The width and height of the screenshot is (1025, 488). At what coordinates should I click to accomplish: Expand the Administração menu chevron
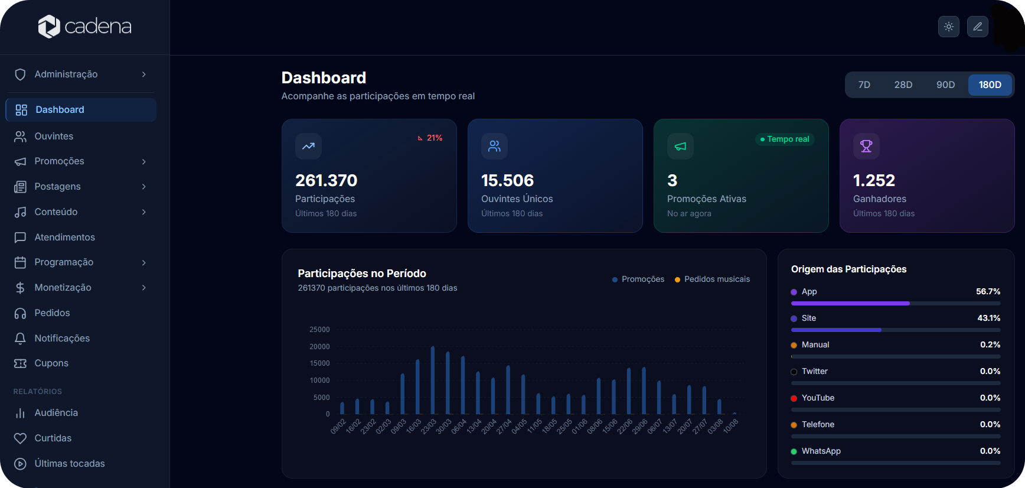143,74
